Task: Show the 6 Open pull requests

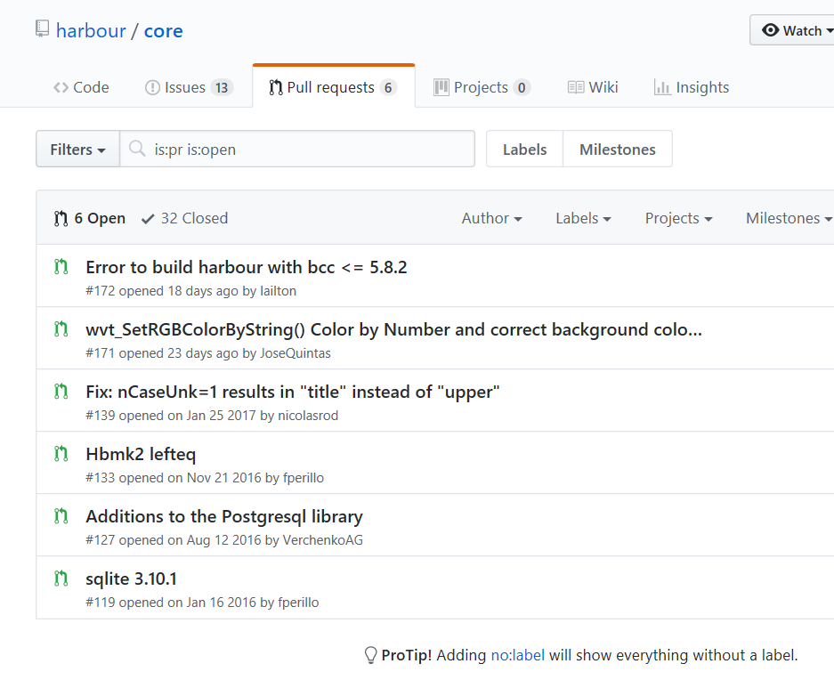Action: pos(89,218)
